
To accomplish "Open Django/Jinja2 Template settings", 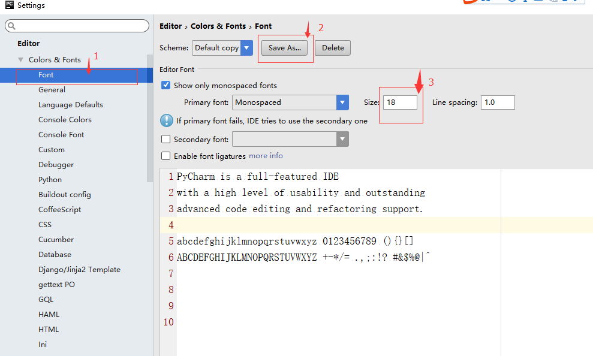I will 79,270.
